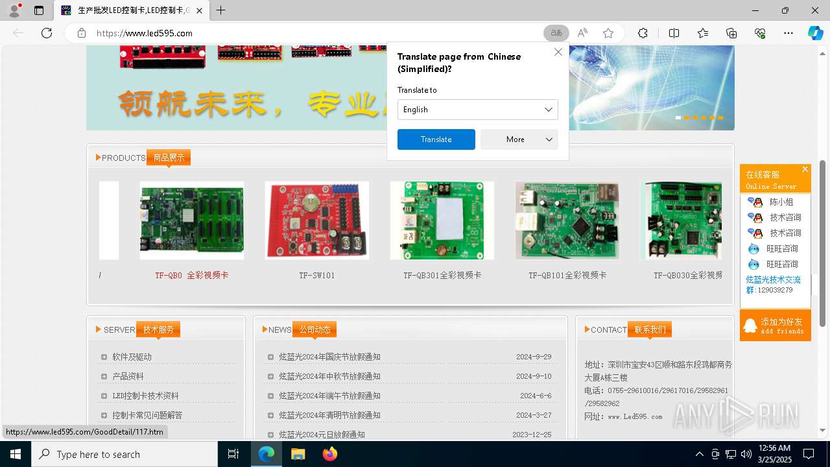Refresh the current page

click(x=47, y=33)
